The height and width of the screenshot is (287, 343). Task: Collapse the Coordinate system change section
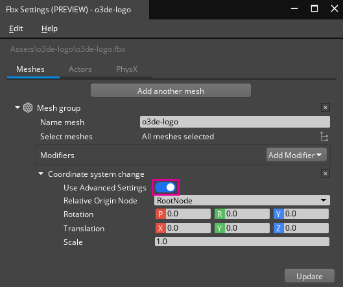[41, 174]
